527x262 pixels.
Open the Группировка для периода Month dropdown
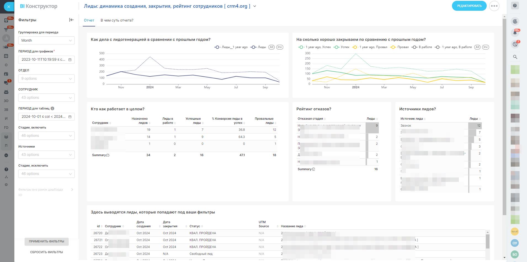click(46, 41)
